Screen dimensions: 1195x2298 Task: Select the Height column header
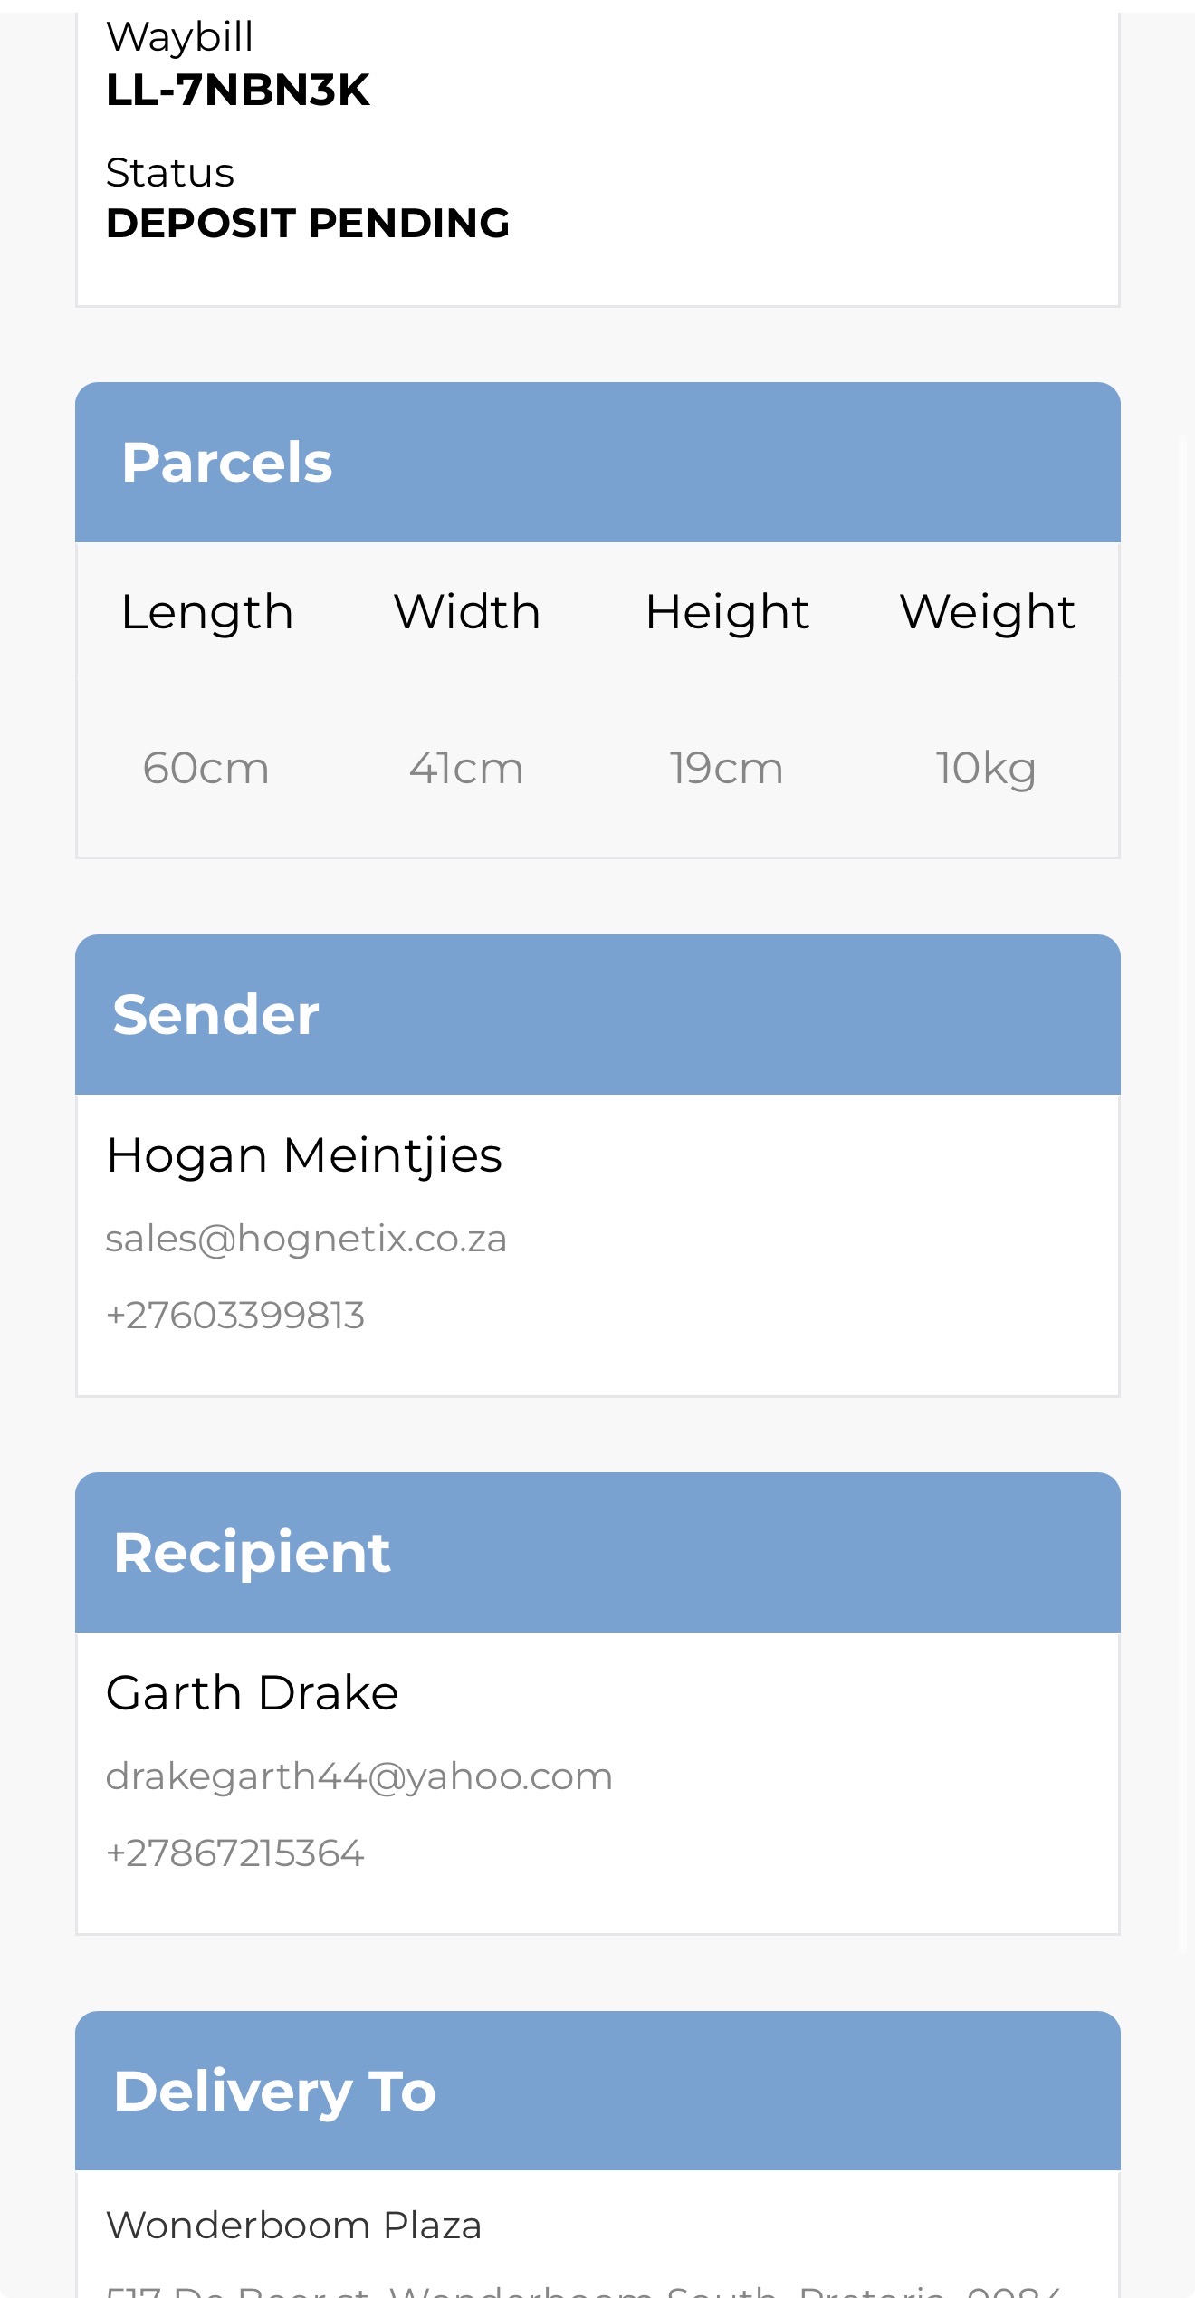click(x=727, y=613)
